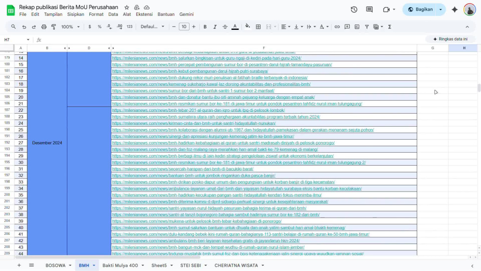The width and height of the screenshot is (481, 271).
Task: Insert a chart
Action: coord(357,26)
